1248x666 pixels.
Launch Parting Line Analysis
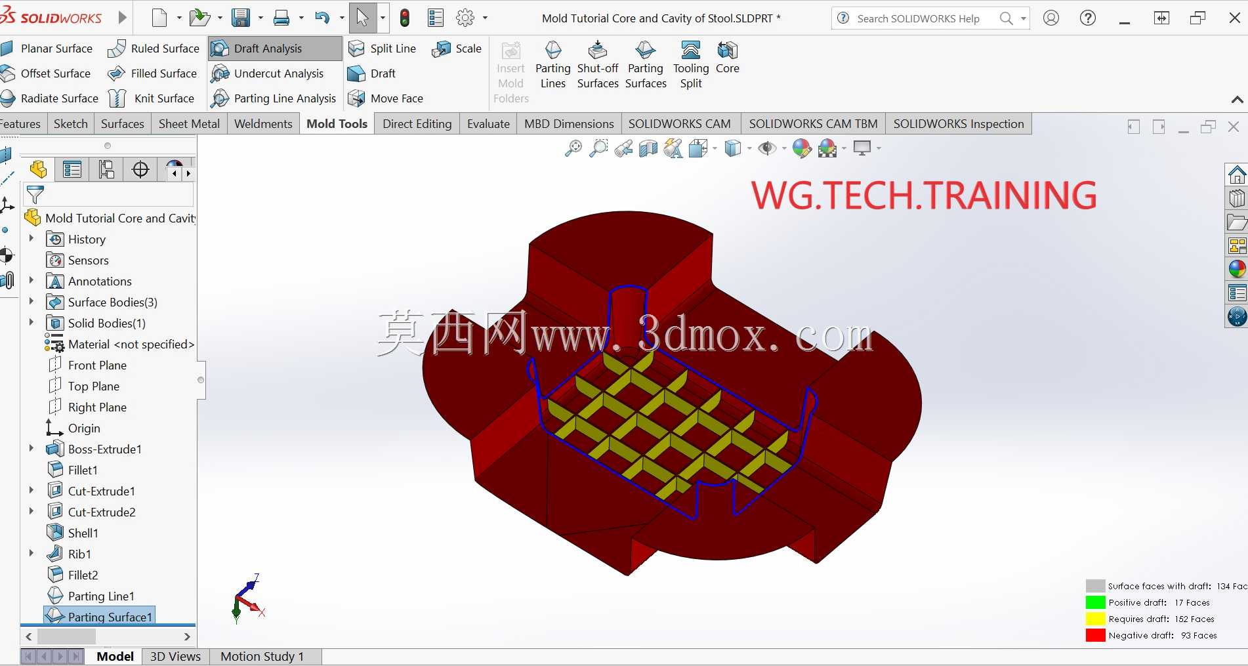pos(274,98)
